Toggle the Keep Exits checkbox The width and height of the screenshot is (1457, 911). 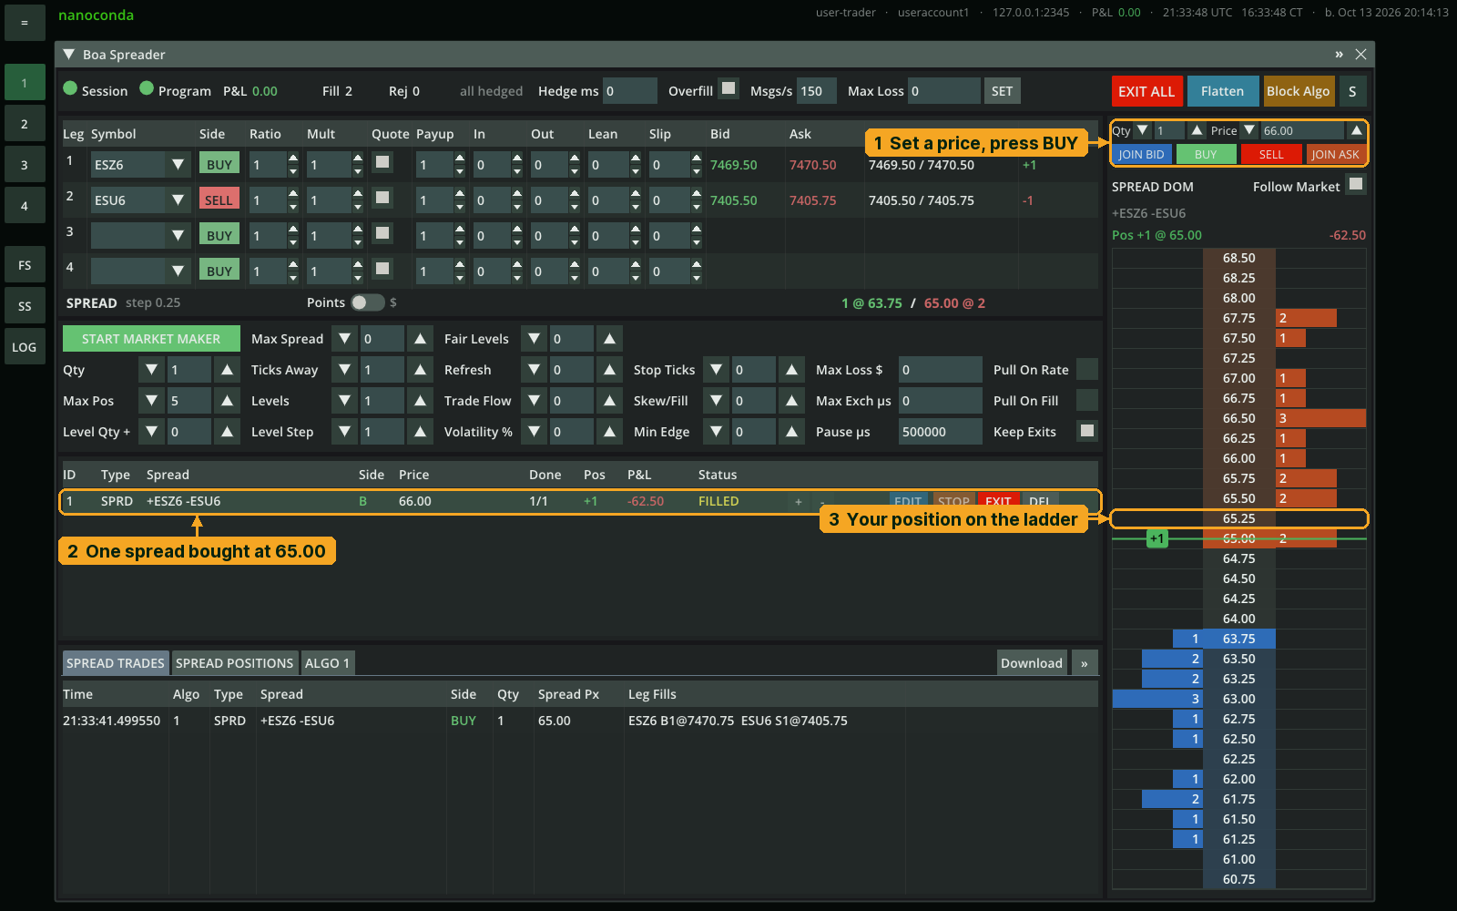(1087, 431)
